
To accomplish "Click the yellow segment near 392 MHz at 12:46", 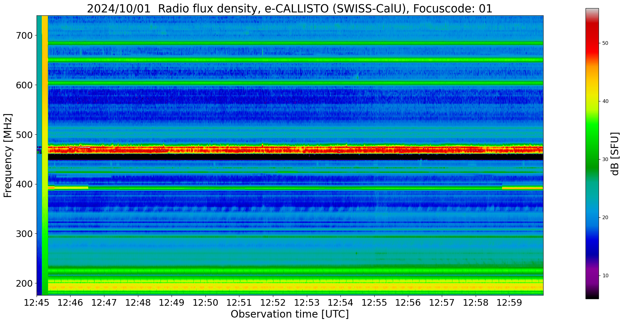I will coord(71,188).
